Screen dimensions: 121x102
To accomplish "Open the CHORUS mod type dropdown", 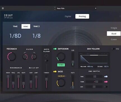I will coord(62,76).
